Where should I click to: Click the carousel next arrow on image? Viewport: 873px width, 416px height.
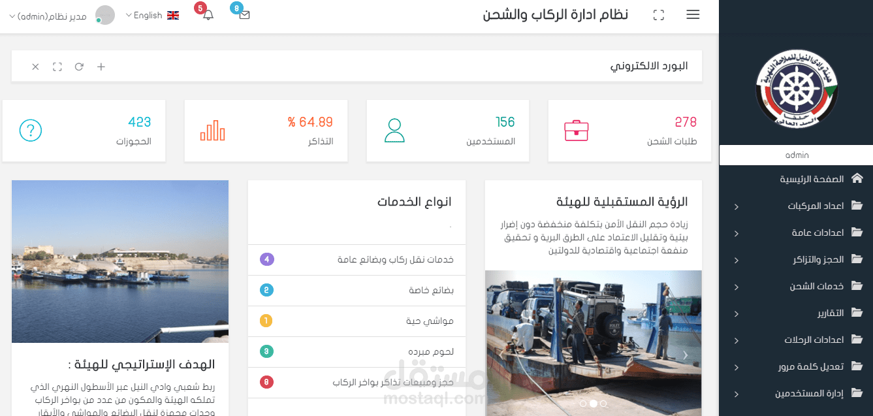pyautogui.click(x=685, y=355)
